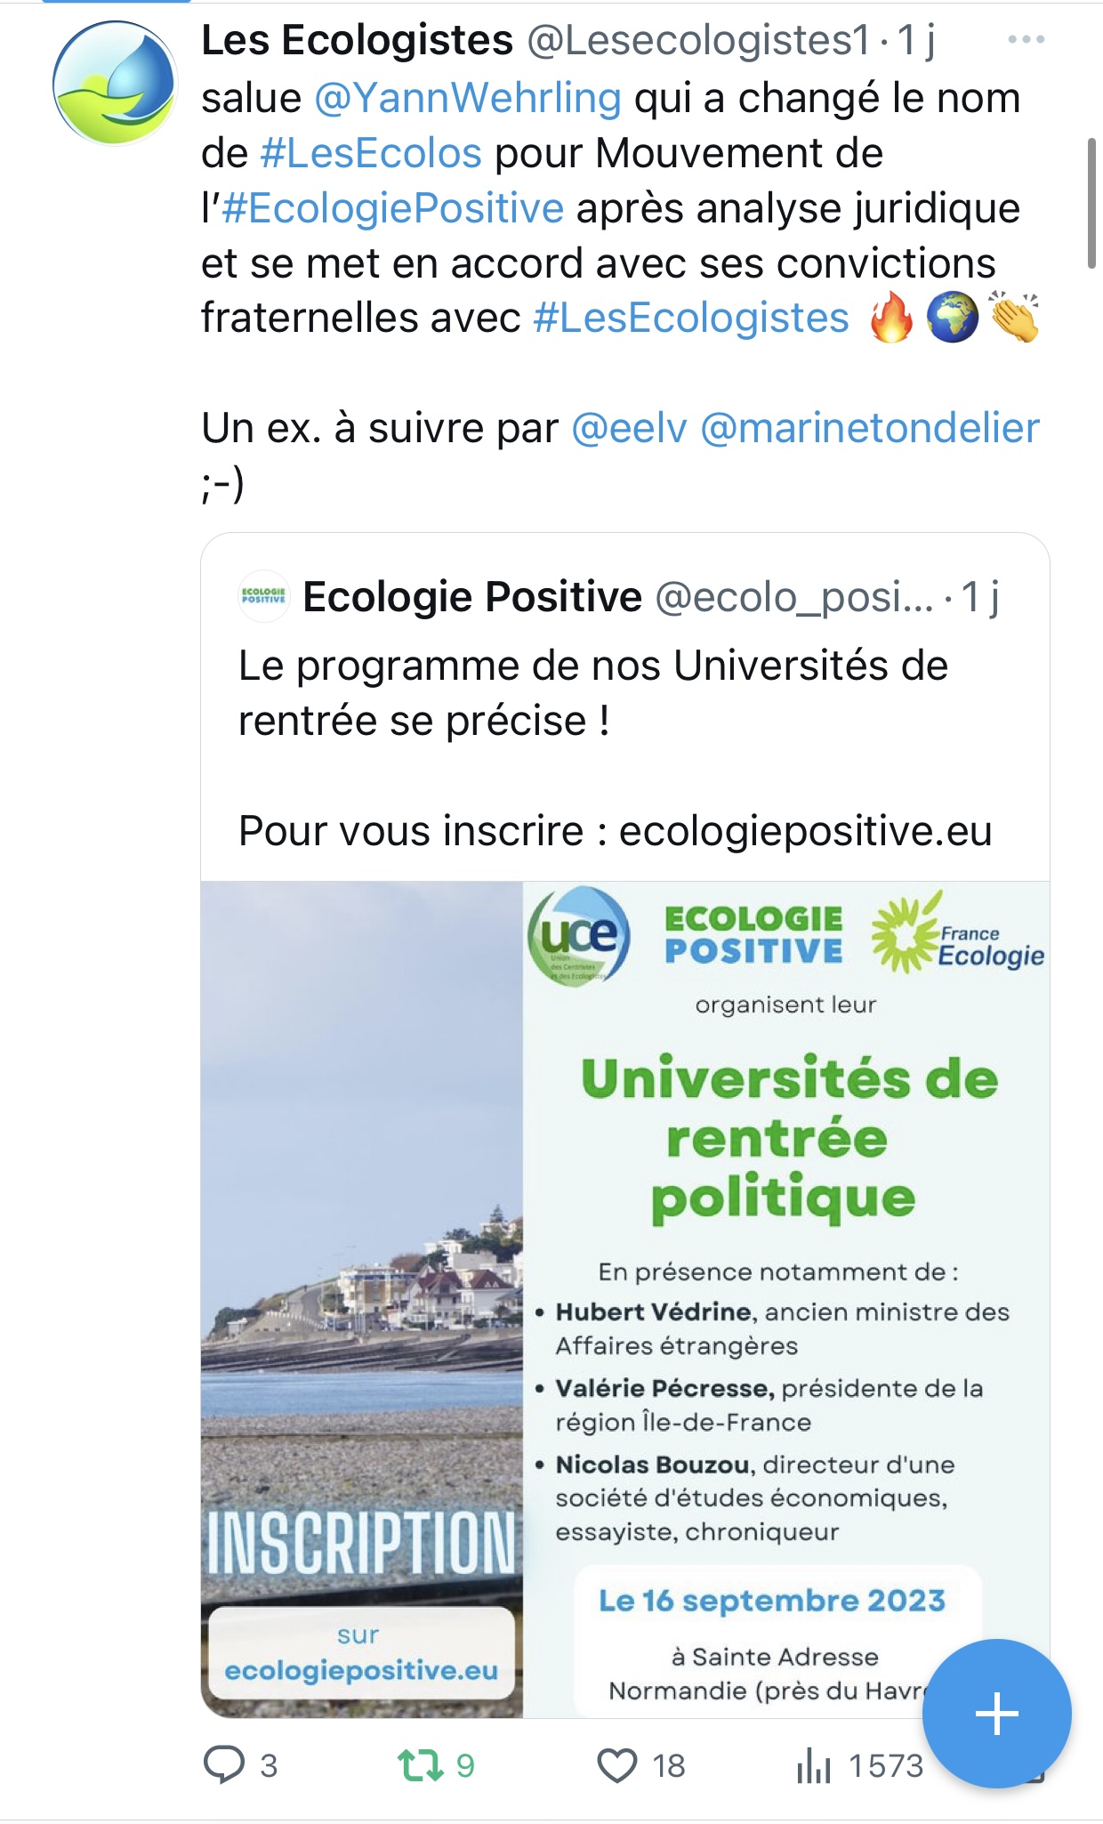This screenshot has height=1824, width=1103.
Task: Open the @YannWehrling mention link
Action: pyautogui.click(x=468, y=98)
